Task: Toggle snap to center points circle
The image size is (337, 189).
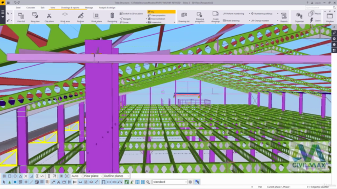Action: click(x=15, y=176)
